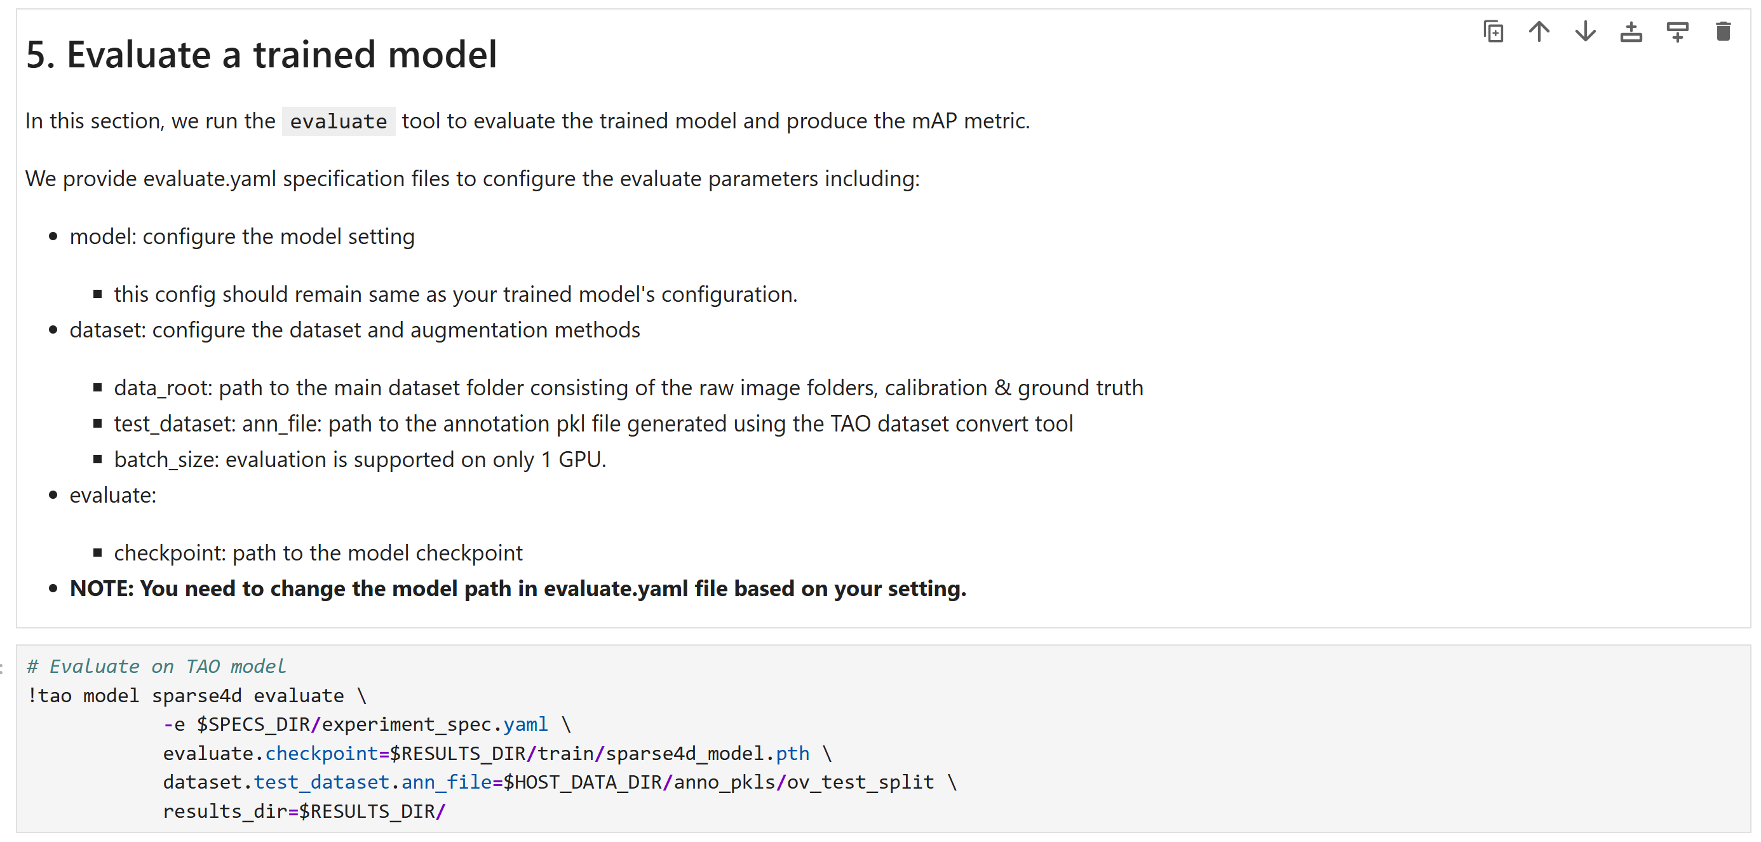This screenshot has width=1761, height=842.
Task: Move the cell up with the up arrow
Action: coord(1539,32)
